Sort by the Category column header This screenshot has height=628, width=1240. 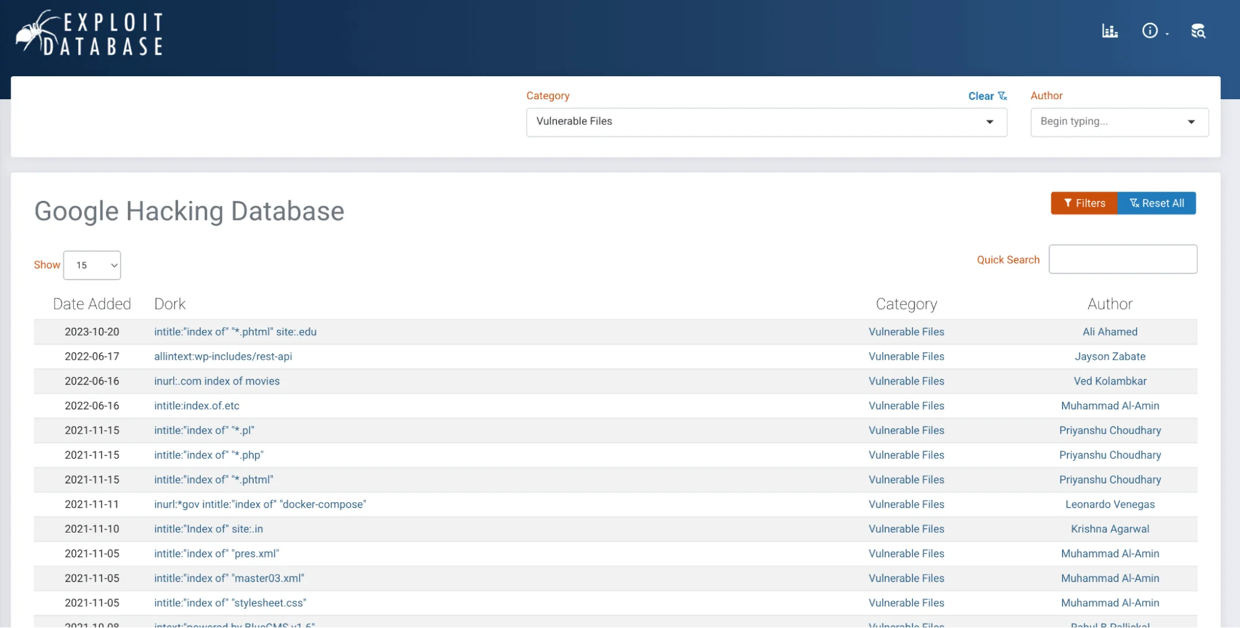[x=906, y=304]
